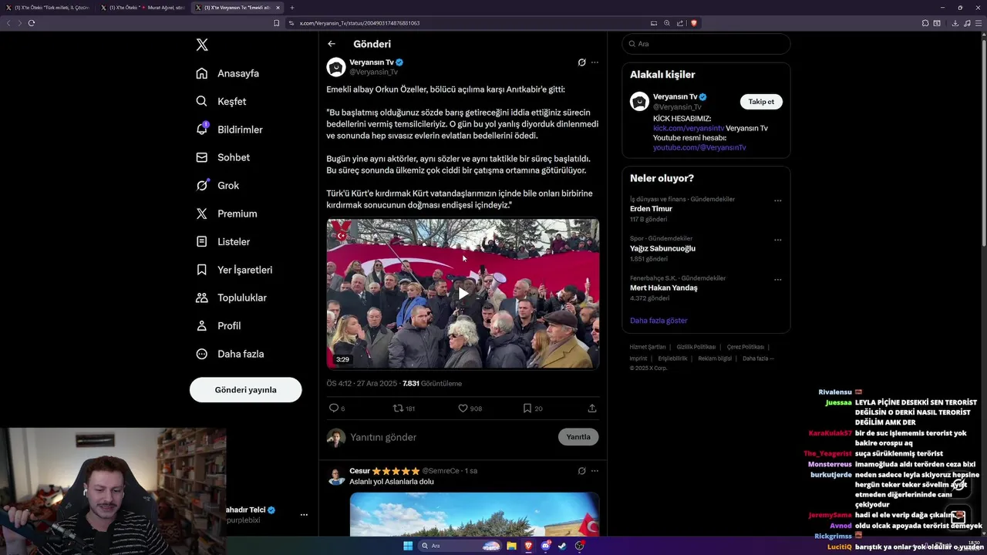Click the browser address bar URL

coord(360,23)
